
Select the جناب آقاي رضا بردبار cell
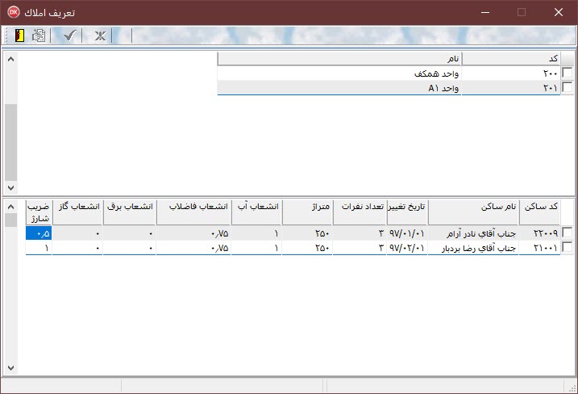pyautogui.click(x=473, y=248)
